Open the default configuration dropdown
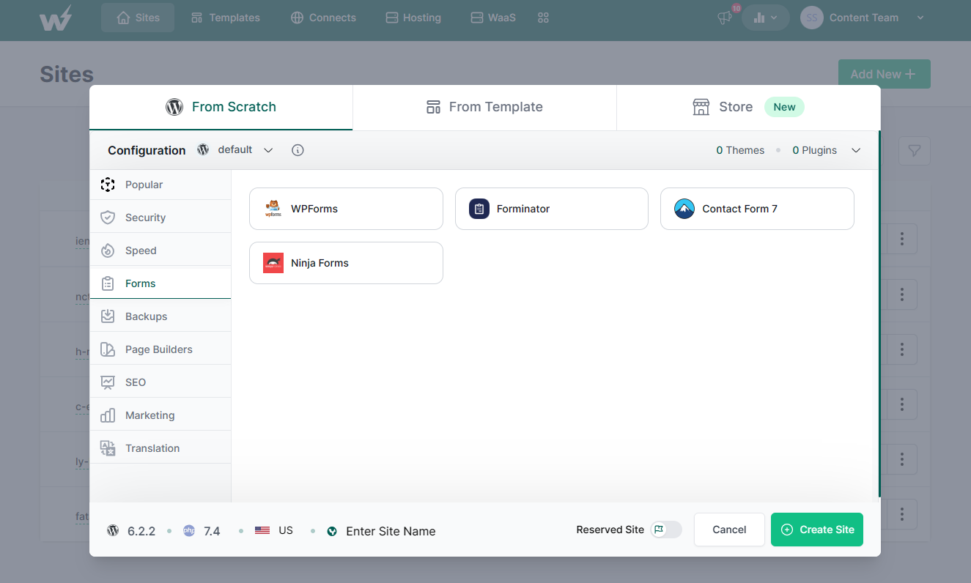Screen dimensions: 971x583 [235, 150]
